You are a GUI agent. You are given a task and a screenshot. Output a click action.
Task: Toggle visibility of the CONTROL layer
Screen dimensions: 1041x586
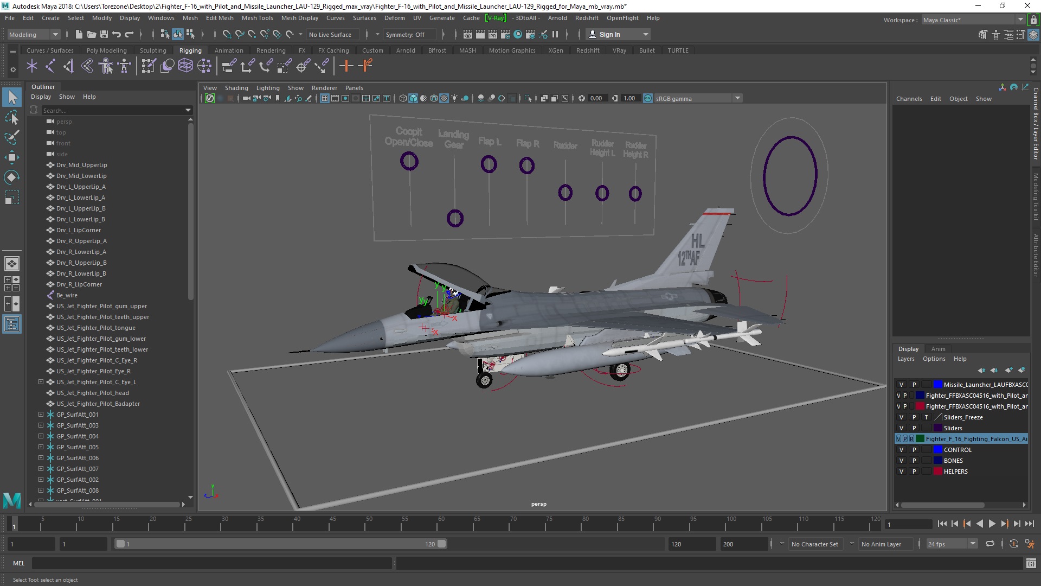click(x=901, y=450)
